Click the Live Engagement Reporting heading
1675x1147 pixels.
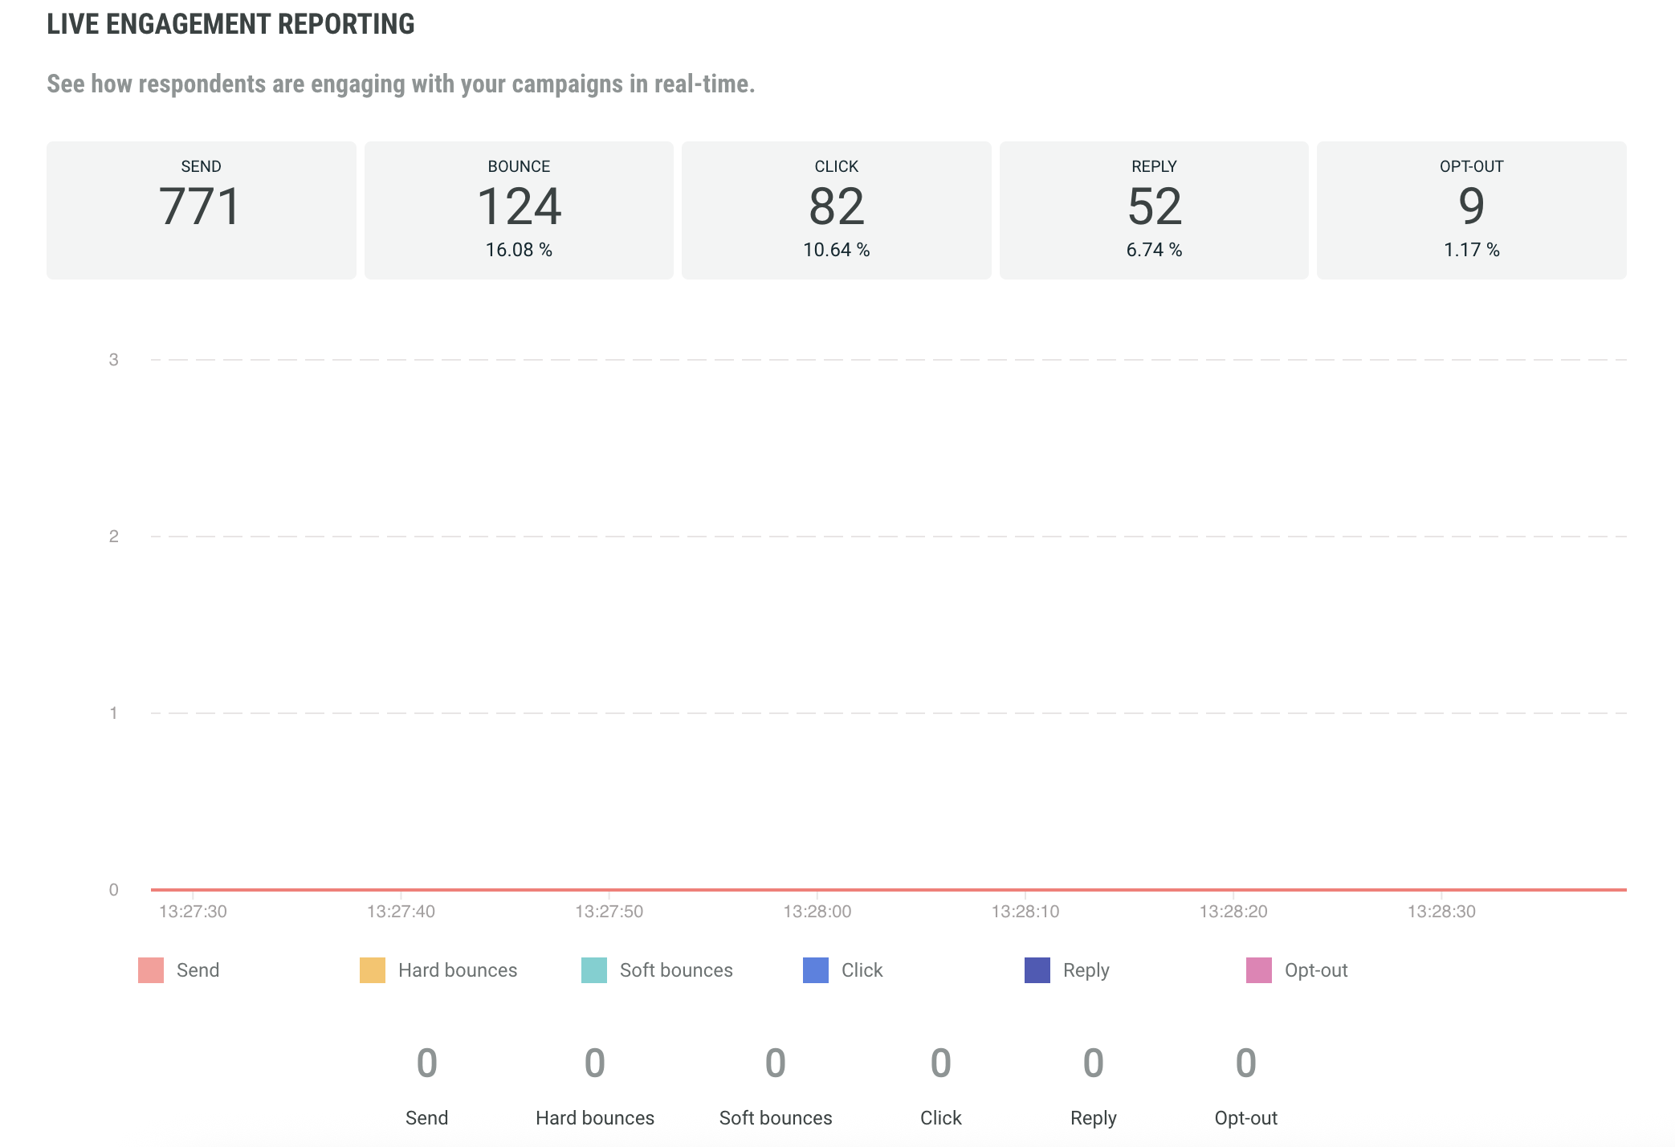click(x=231, y=24)
